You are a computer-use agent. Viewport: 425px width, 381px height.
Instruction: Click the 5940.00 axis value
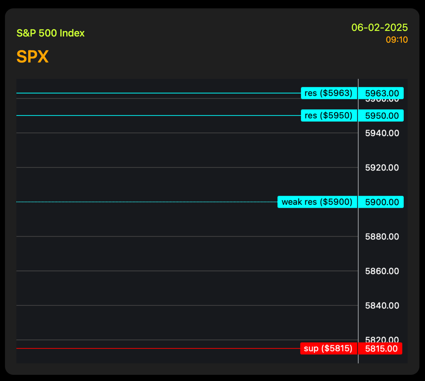coord(382,133)
